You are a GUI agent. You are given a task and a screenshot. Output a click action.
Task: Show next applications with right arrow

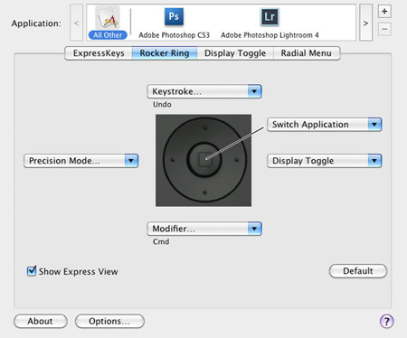pyautogui.click(x=365, y=23)
